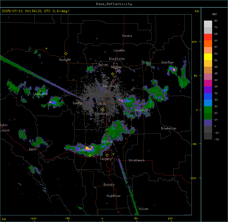Click the Base_Reflectivity title text
The width and height of the screenshot is (228, 222).
pyautogui.click(x=114, y=4)
